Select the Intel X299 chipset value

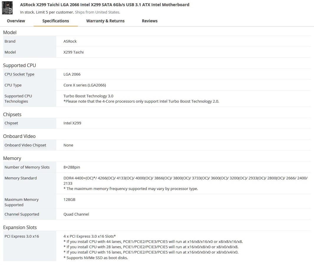coord(72,123)
